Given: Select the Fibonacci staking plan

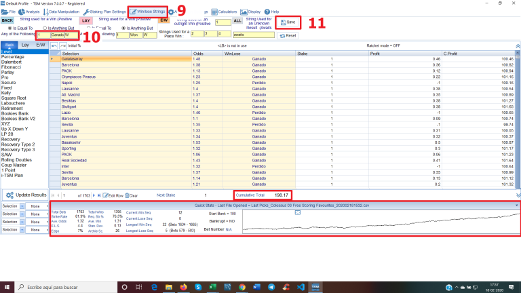Looking at the screenshot, I should (11, 67).
